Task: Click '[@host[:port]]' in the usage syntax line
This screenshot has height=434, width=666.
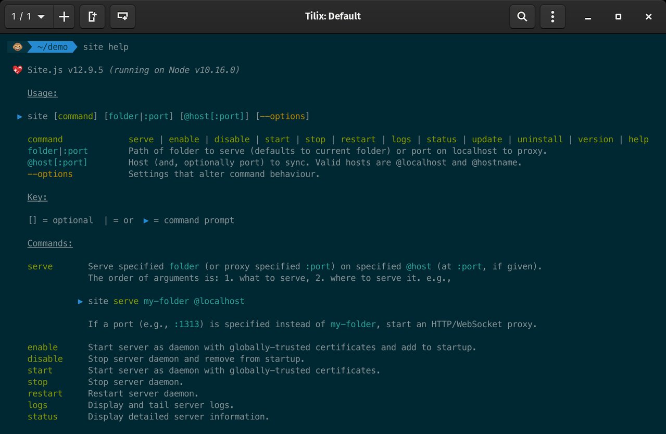Action: (x=215, y=116)
